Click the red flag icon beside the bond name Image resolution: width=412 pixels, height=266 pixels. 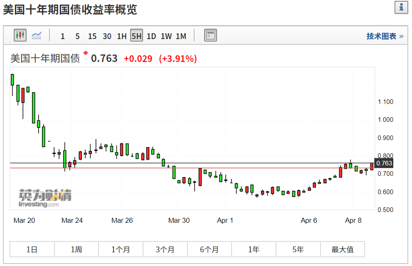point(85,53)
